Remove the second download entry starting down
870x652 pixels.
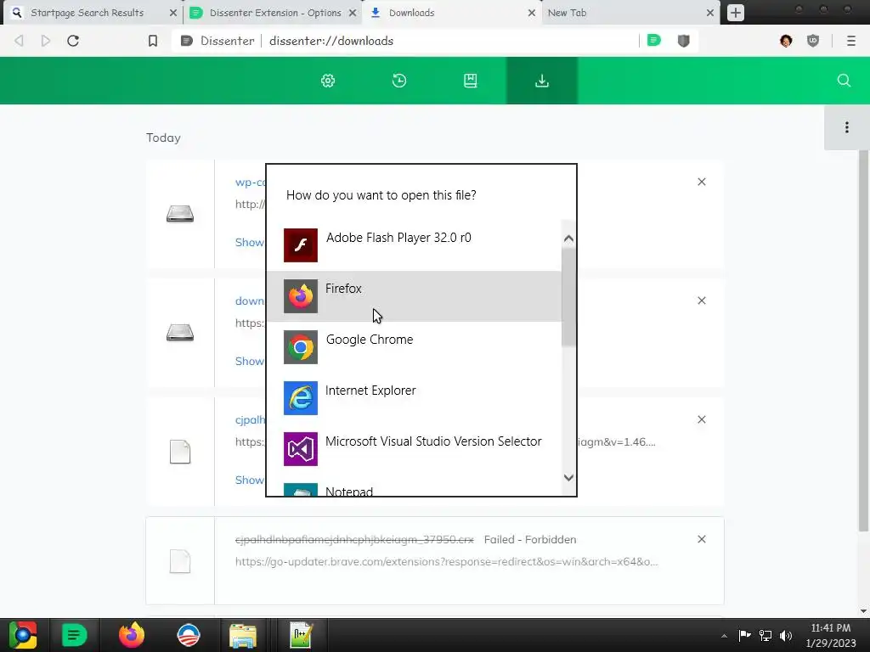pyautogui.click(x=701, y=301)
